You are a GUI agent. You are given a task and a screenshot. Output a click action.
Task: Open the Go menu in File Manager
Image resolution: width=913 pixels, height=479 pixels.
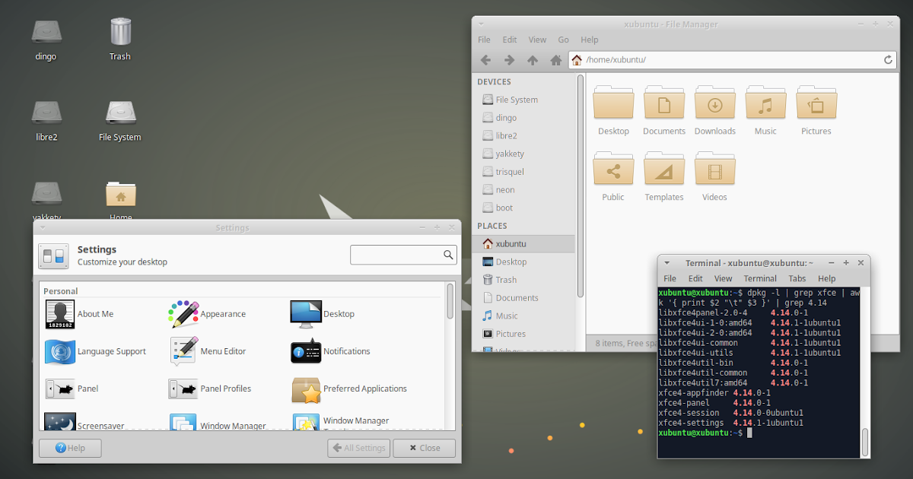click(x=563, y=40)
